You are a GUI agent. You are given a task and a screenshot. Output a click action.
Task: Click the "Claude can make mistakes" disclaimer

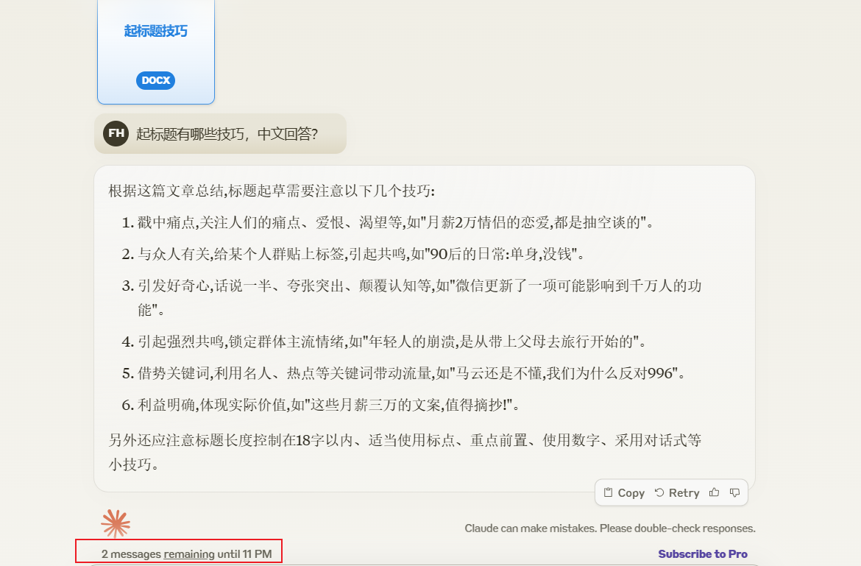609,528
